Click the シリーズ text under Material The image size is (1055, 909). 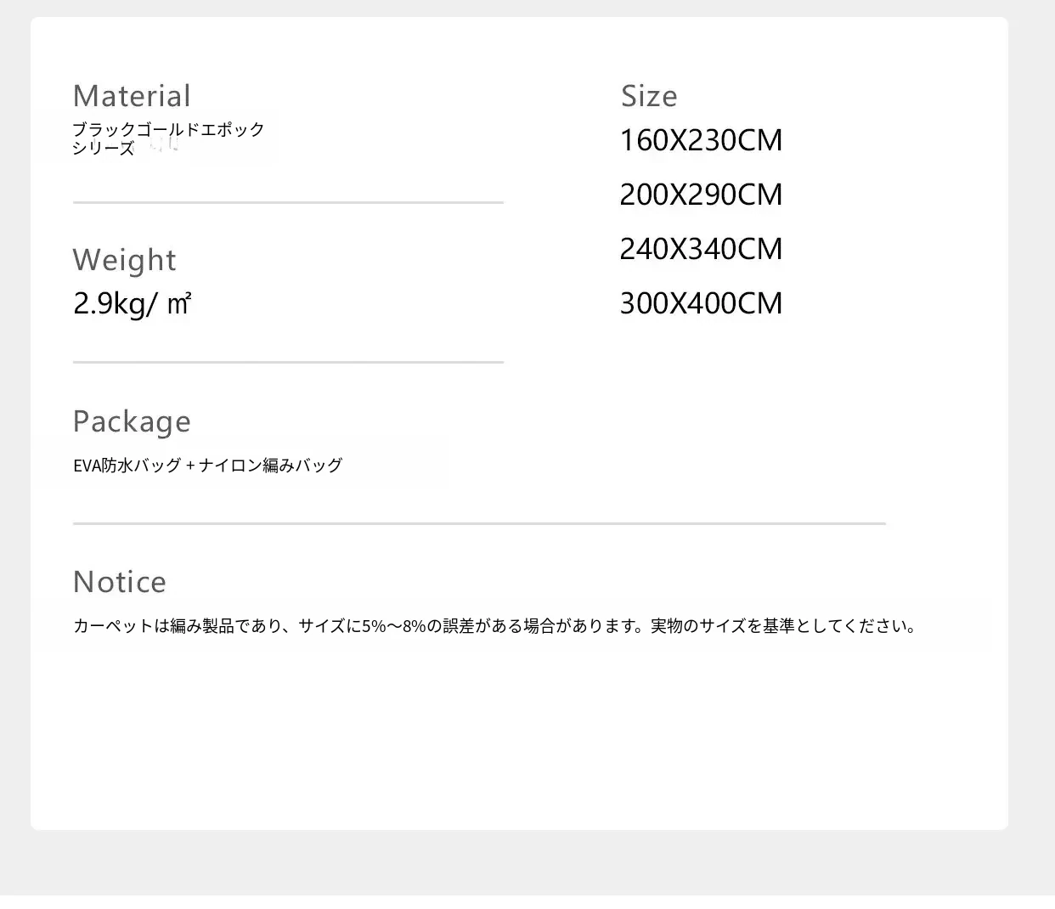[104, 148]
